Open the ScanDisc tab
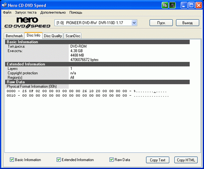 click(73, 36)
